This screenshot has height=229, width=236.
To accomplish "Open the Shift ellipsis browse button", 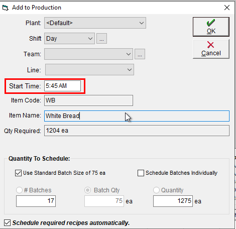I will (x=101, y=39).
